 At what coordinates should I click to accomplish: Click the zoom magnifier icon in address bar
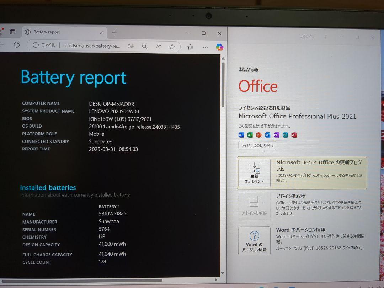pos(144,46)
